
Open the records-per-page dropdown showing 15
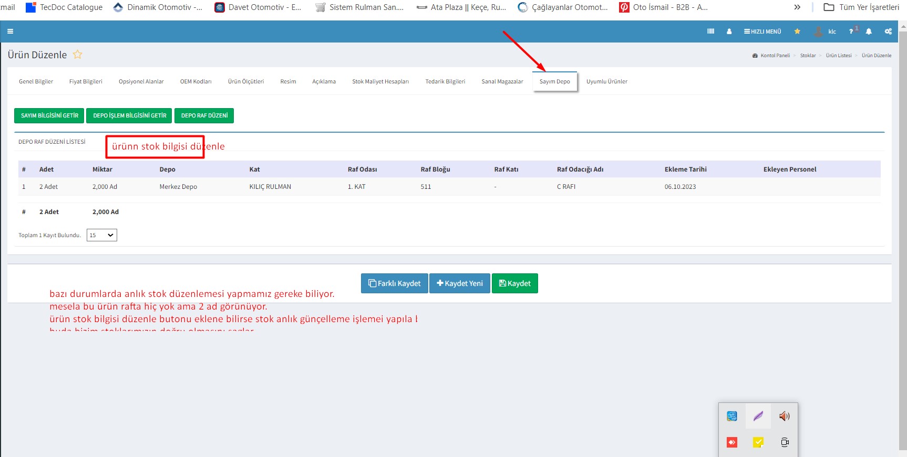(x=101, y=235)
